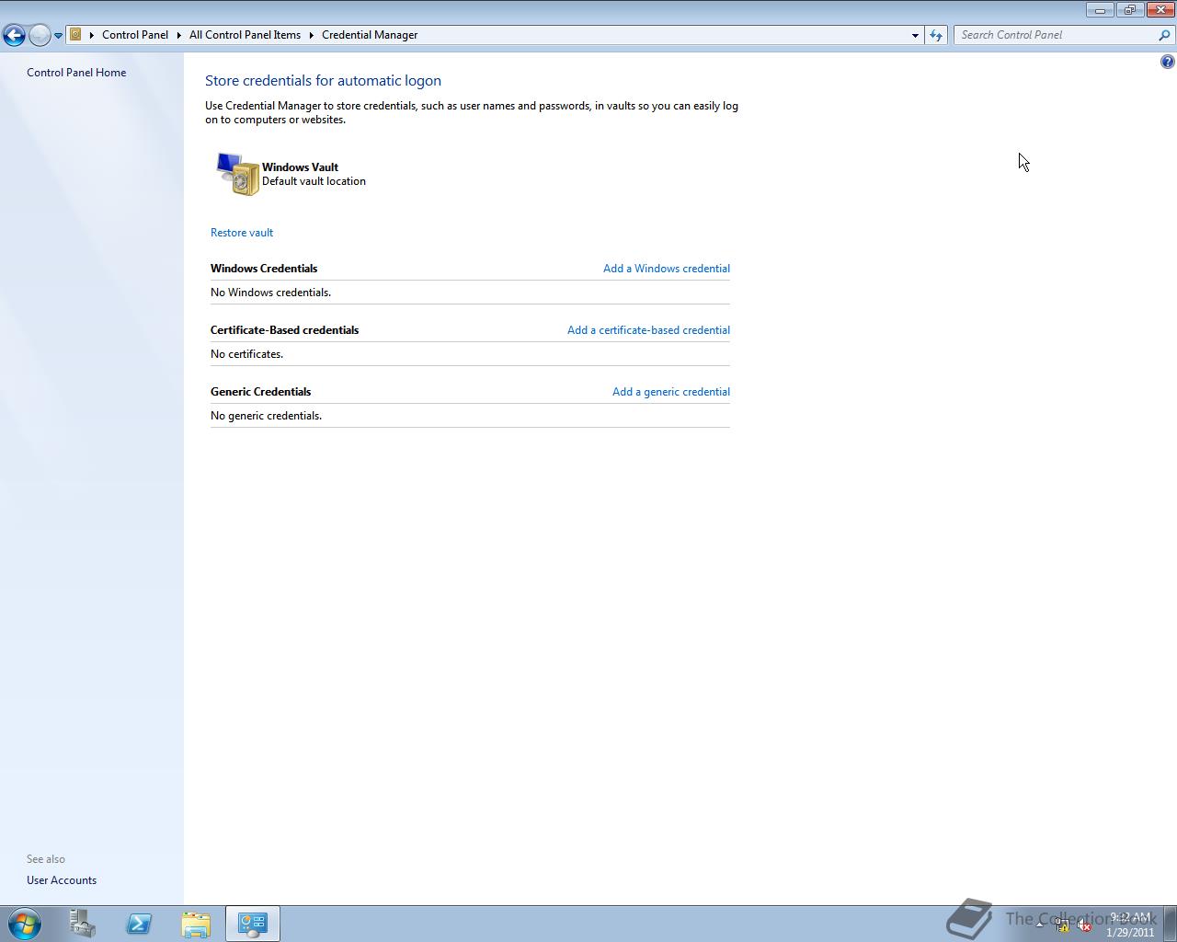Open the Start menu orb

tap(24, 924)
